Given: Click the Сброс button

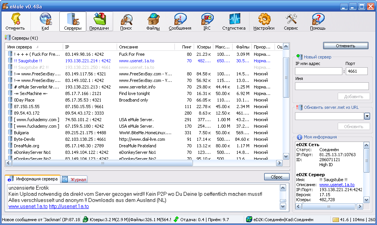Looking at the screenshot, I should [276, 177].
